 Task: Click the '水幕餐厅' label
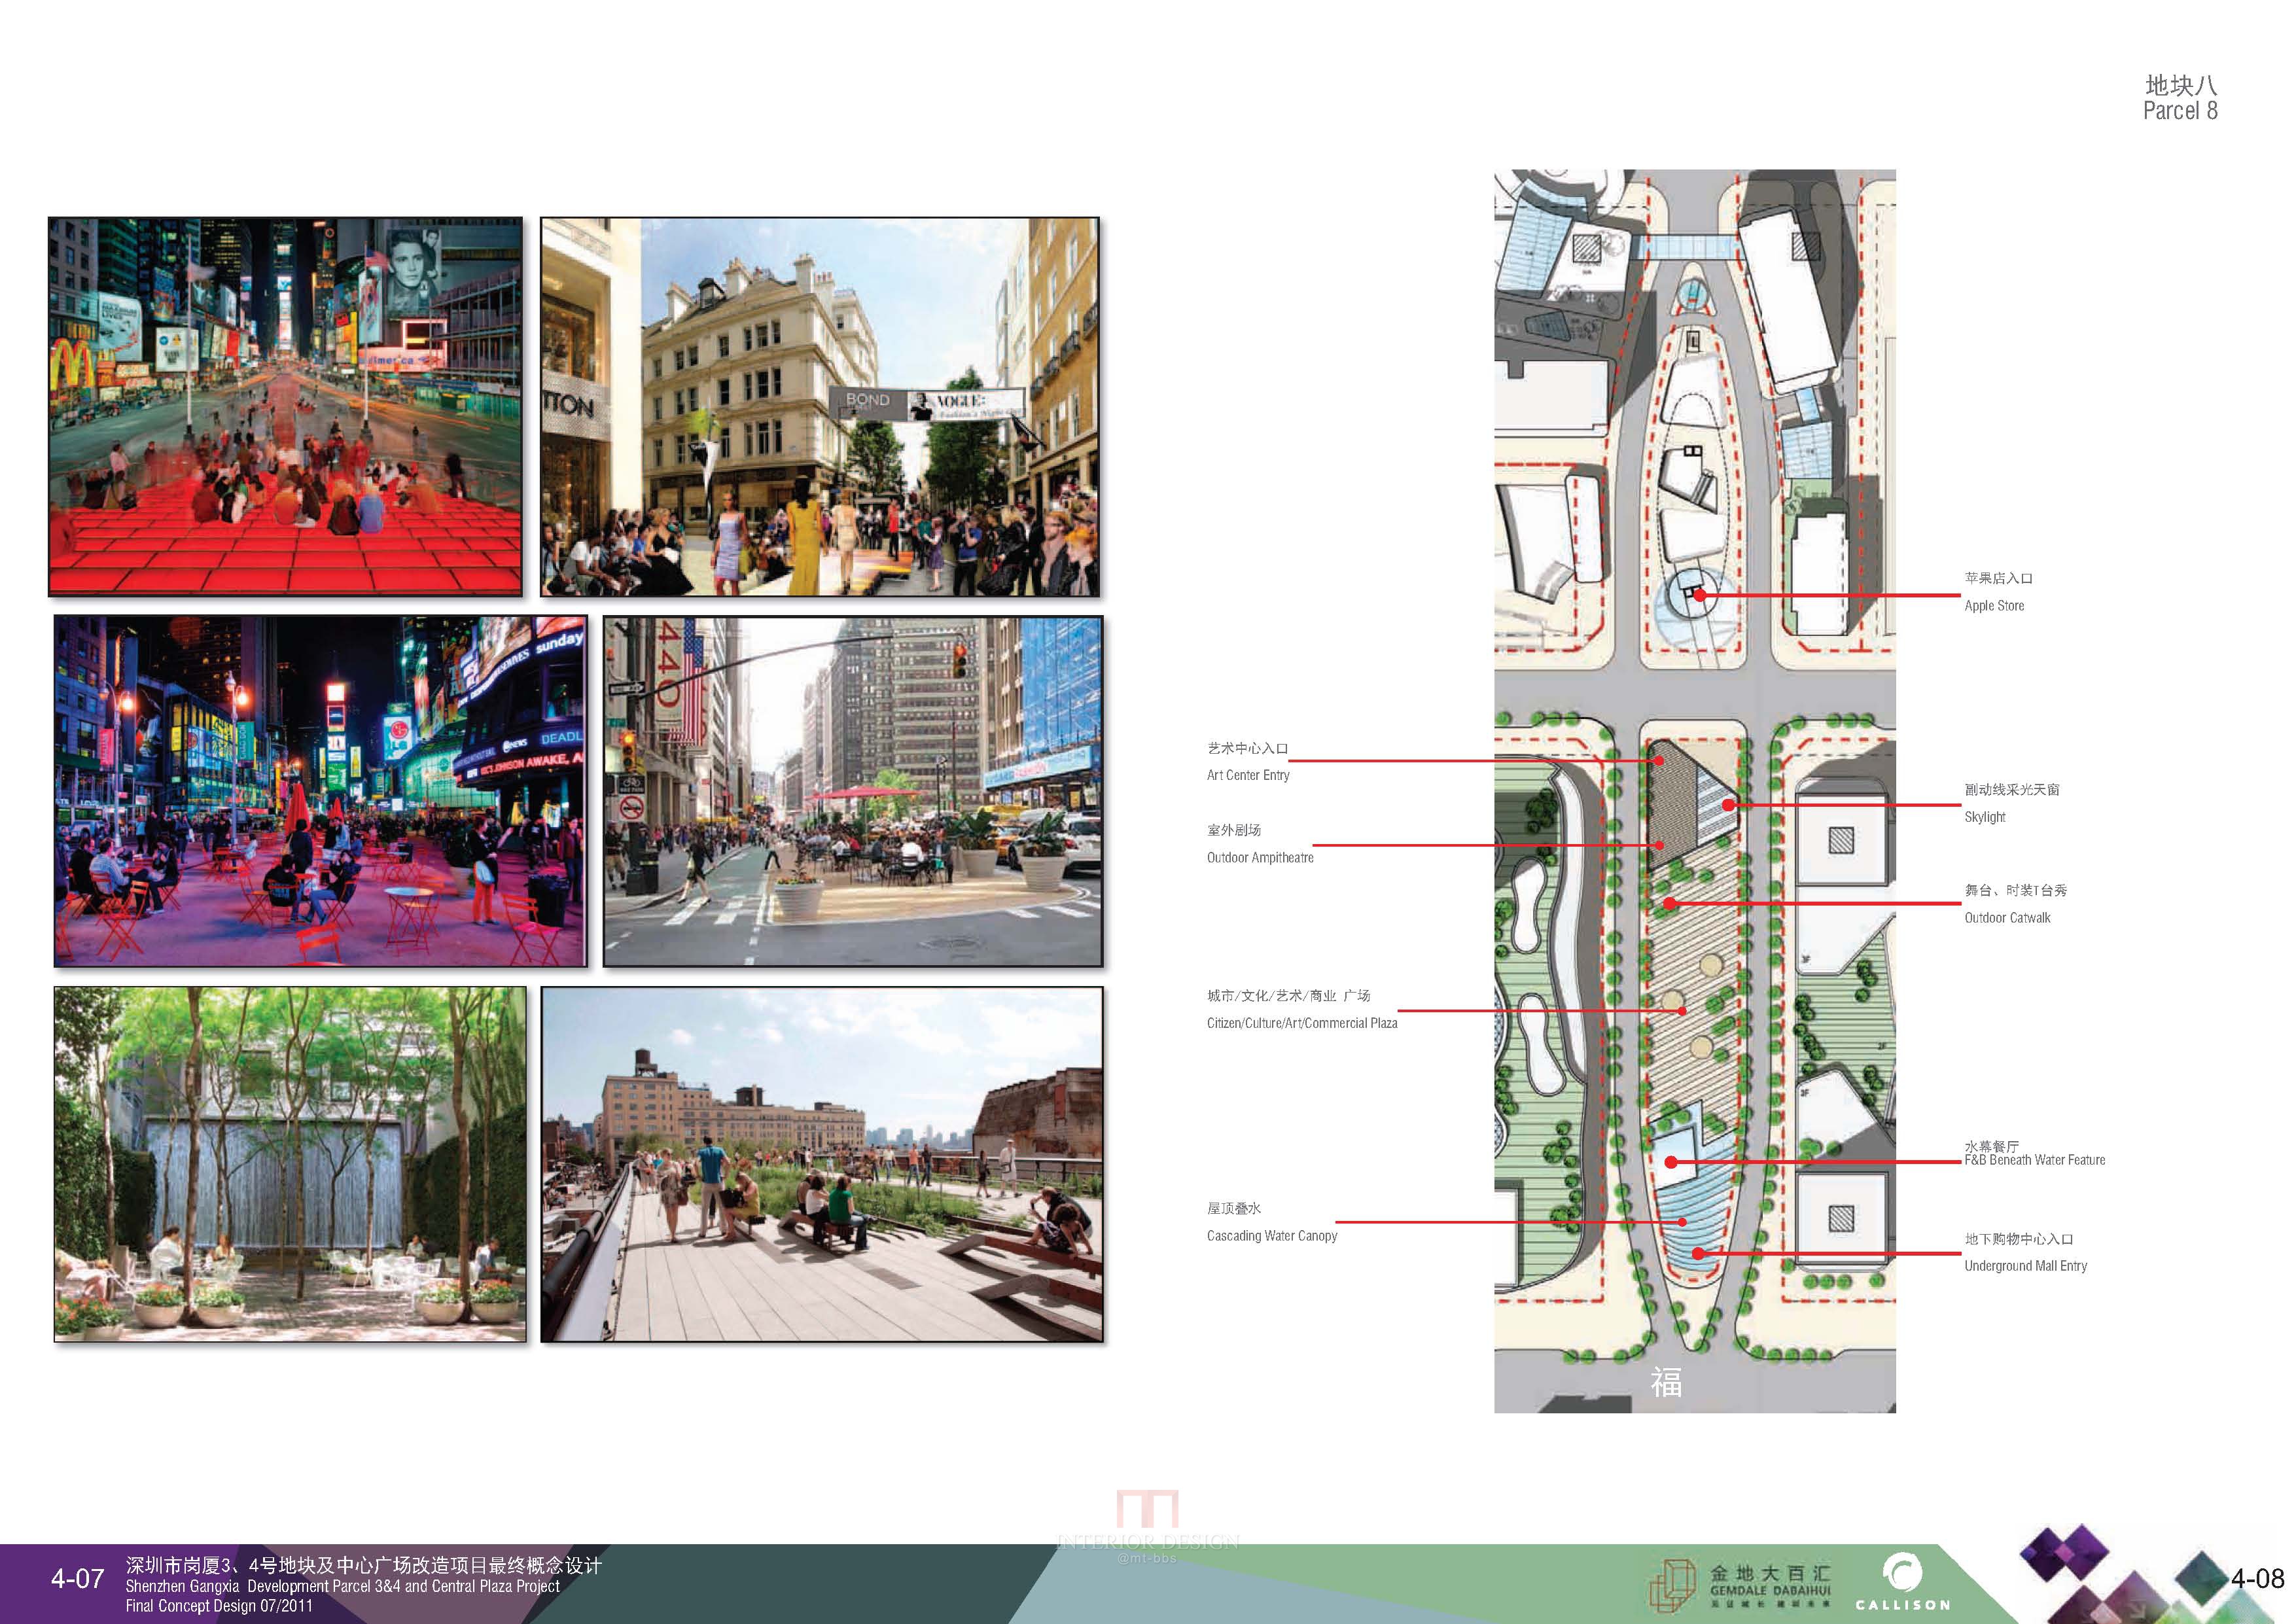tap(1991, 1146)
